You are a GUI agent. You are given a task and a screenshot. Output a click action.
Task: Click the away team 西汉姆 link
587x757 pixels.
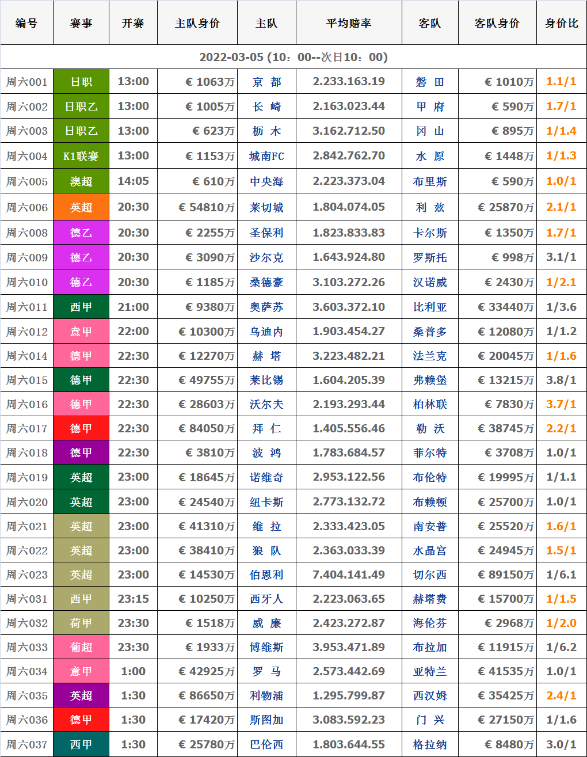tap(430, 696)
